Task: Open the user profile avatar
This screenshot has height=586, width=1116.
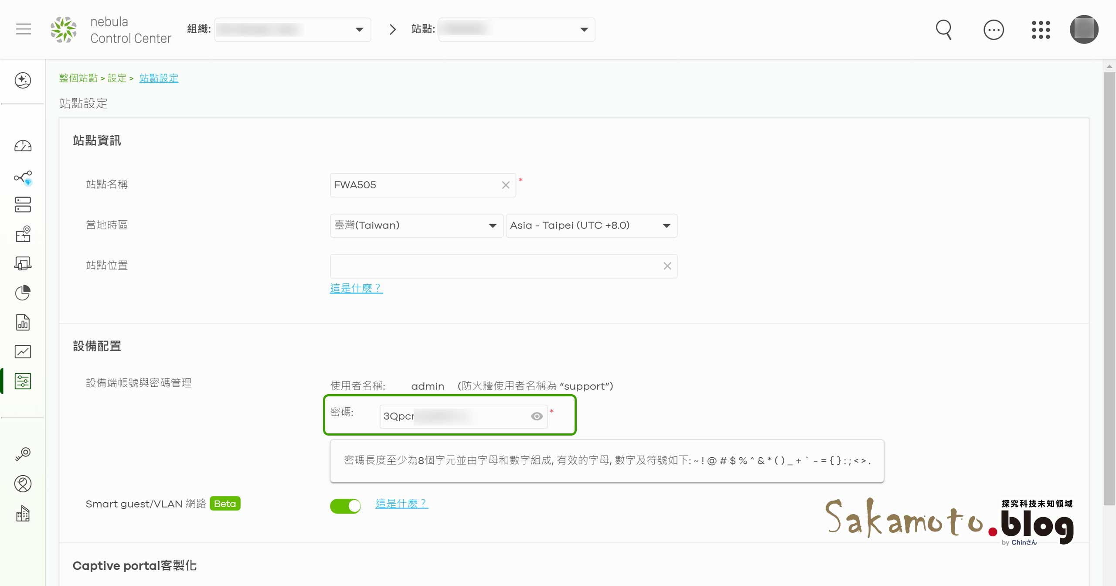Action: [x=1084, y=29]
